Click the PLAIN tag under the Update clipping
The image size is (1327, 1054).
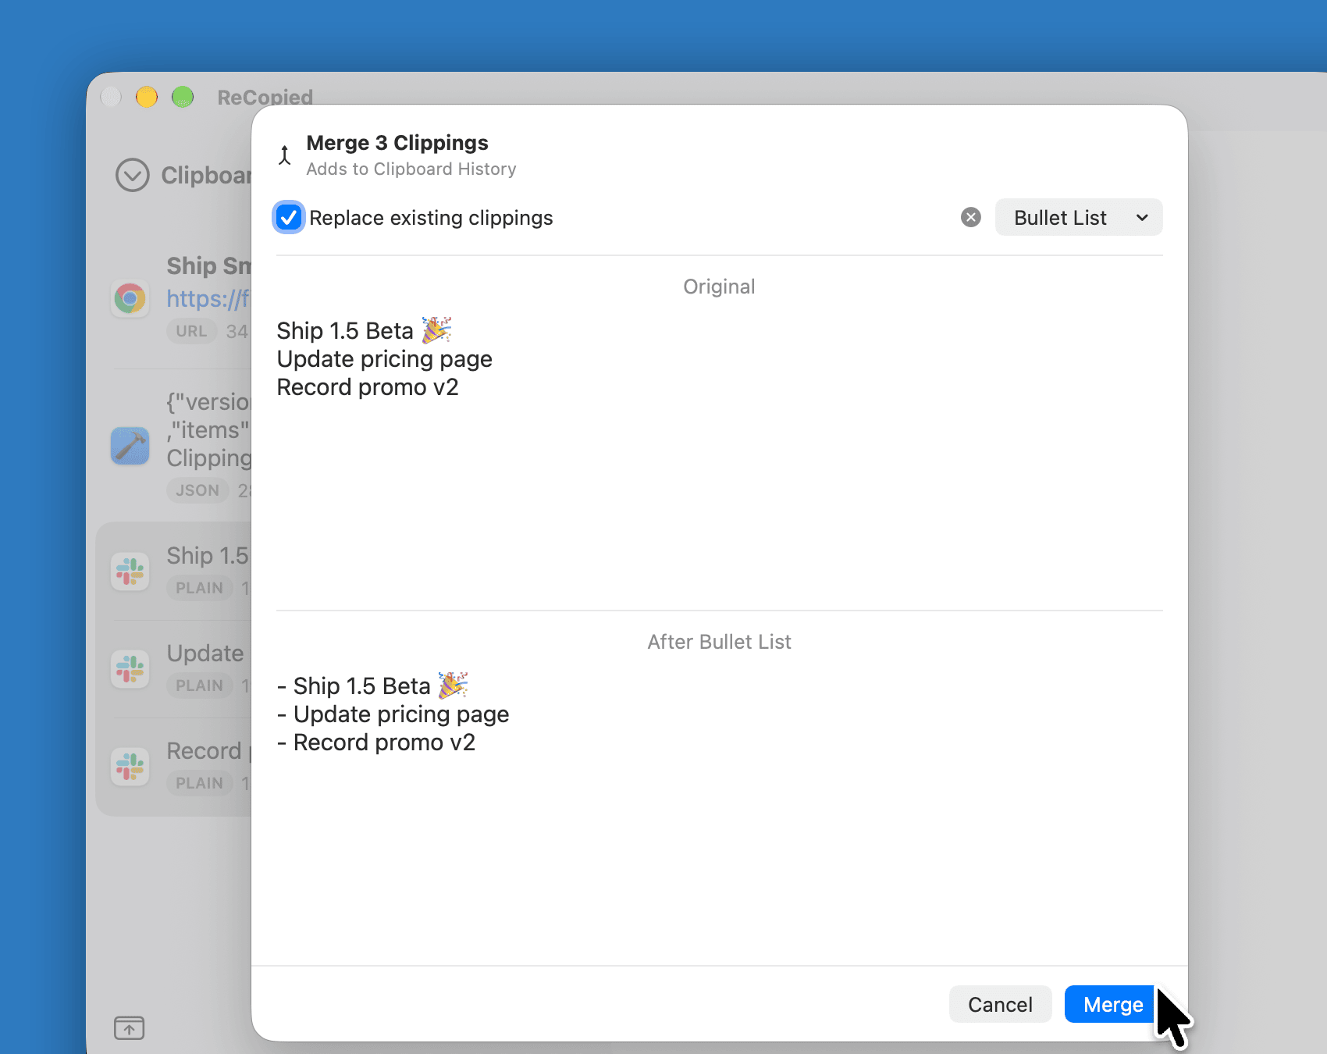(x=200, y=685)
